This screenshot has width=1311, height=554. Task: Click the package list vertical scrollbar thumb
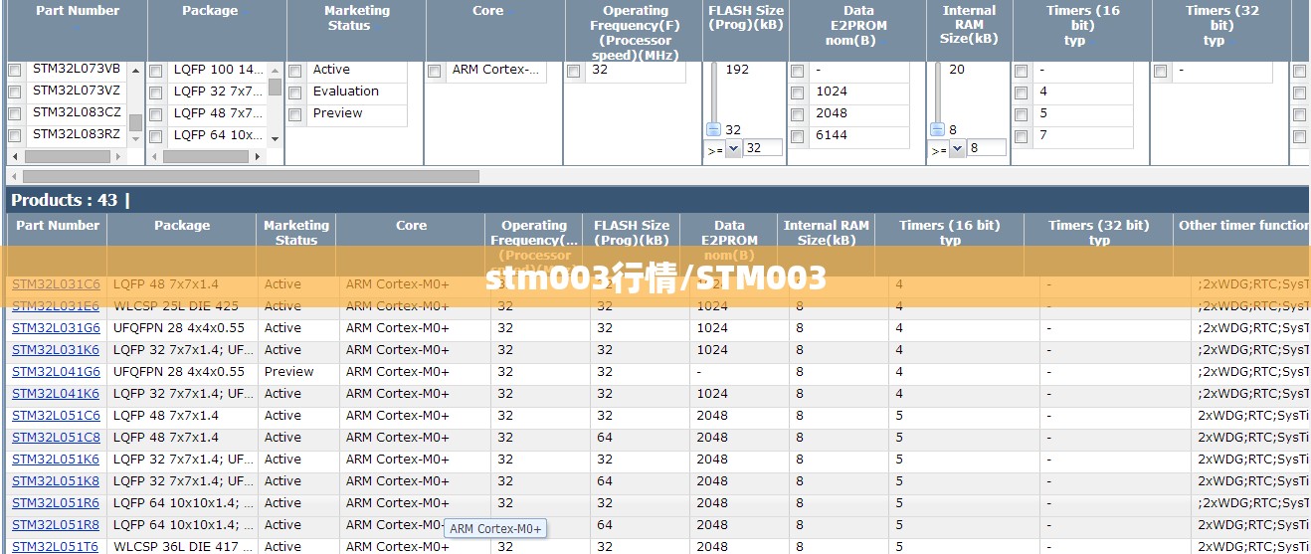point(275,87)
